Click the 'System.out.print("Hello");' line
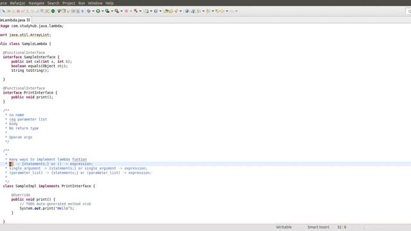This screenshot has width=411, height=231. [x=47, y=208]
